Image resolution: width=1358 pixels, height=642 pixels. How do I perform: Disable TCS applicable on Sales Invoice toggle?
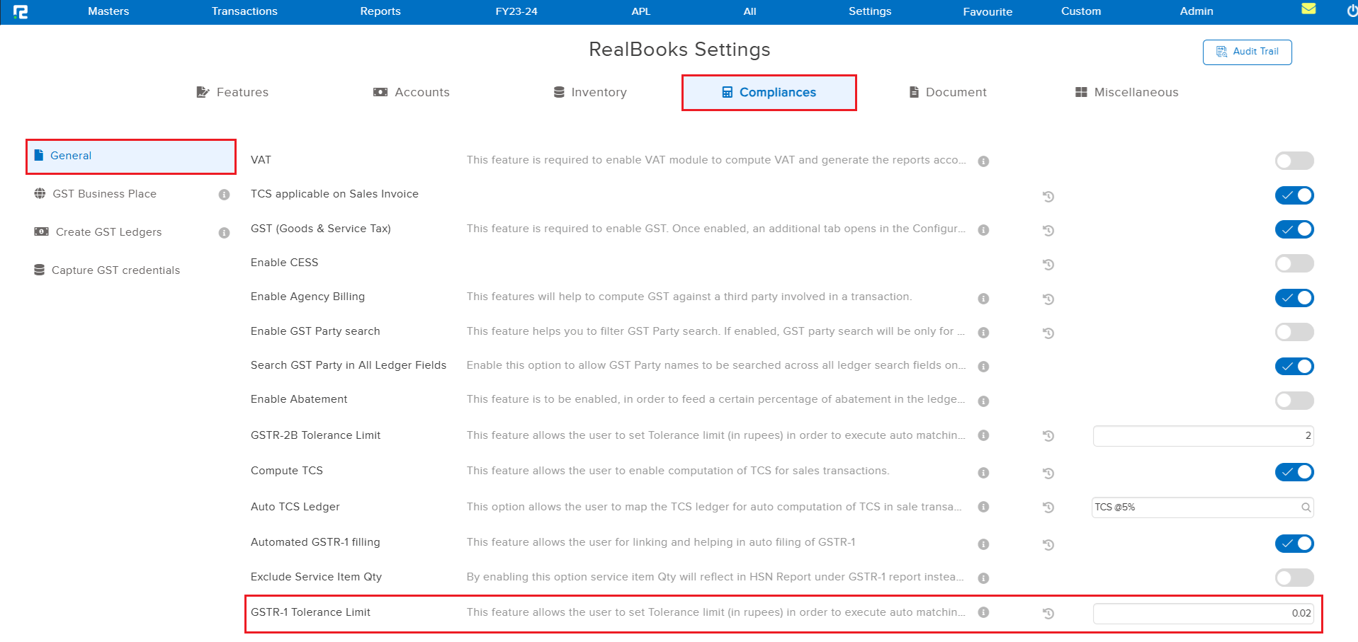click(1294, 195)
